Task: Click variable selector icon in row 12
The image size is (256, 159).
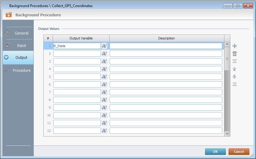Action: tap(104, 131)
